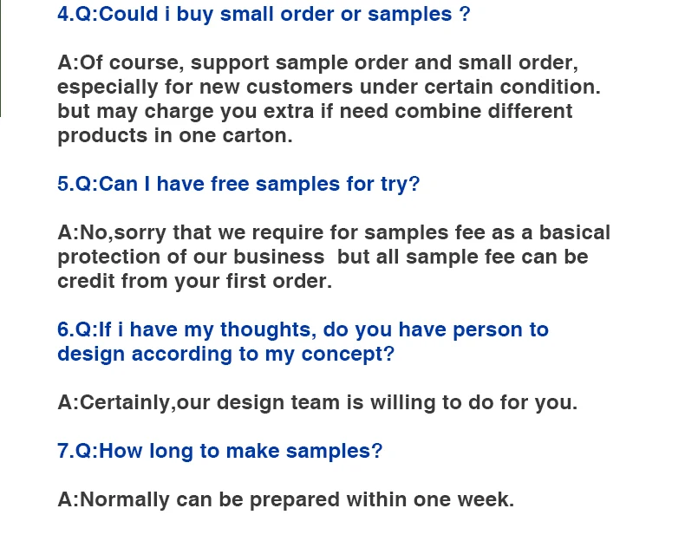This screenshot has width=685, height=541.
Task: Click the words 'one week' in the last answer
Action: pyautogui.click(x=464, y=499)
